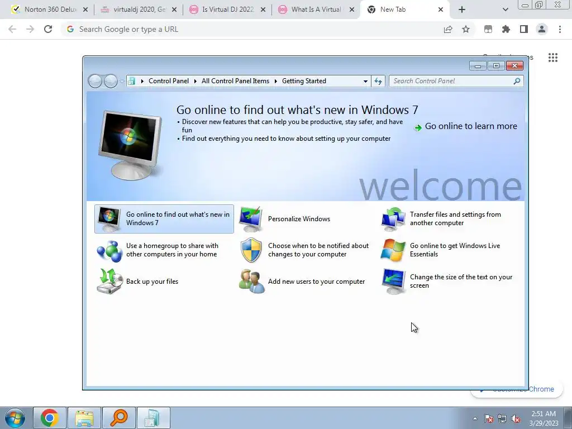Click the Control Panel search magnifier icon
The image size is (572, 429).
coord(517,81)
